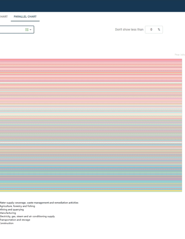Click the topmost pink band of the chart
Viewport: 185px width, 239px height.
[x=91, y=59]
